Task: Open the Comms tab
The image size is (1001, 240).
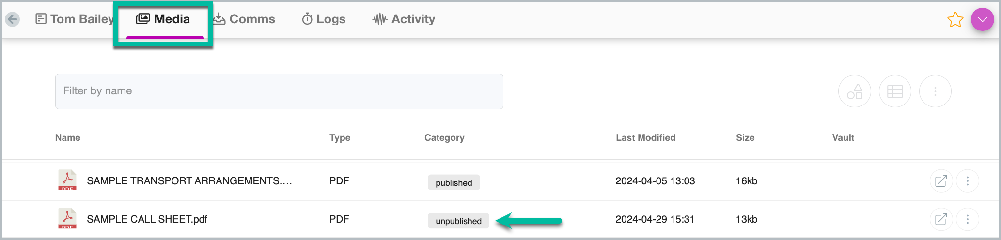Action: coord(244,19)
